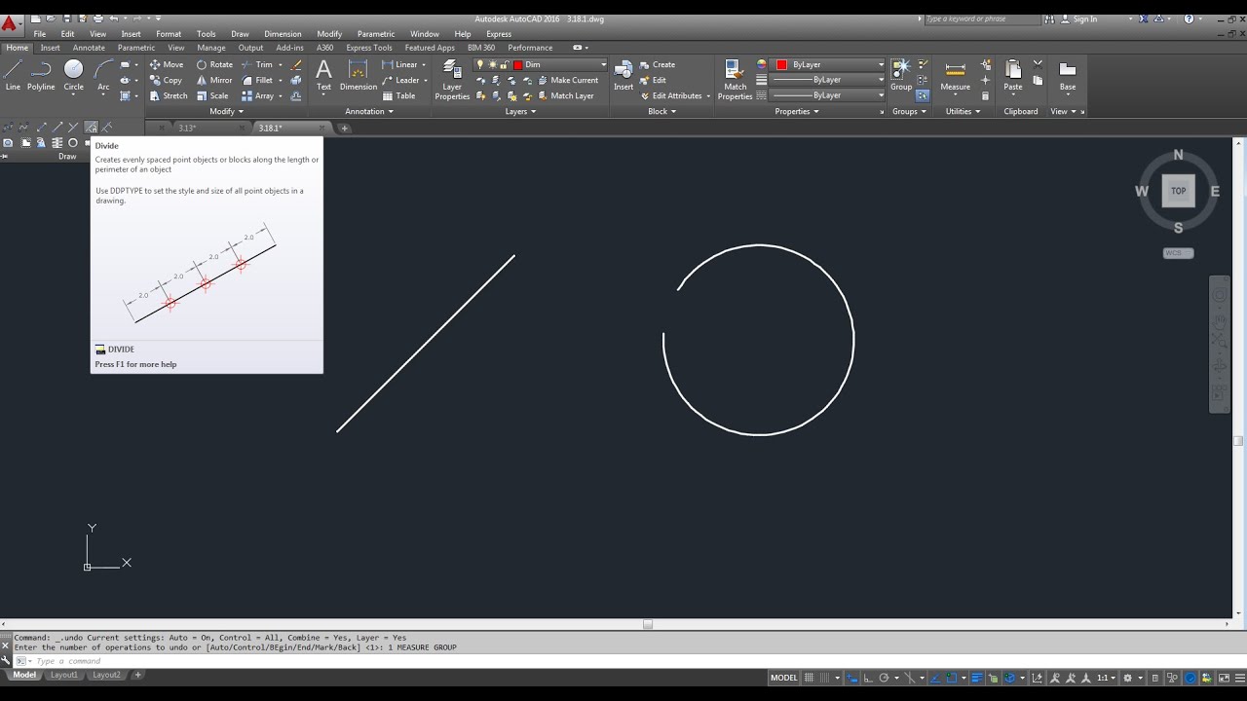Toggle ortho mode in status bar

pyautogui.click(x=868, y=678)
